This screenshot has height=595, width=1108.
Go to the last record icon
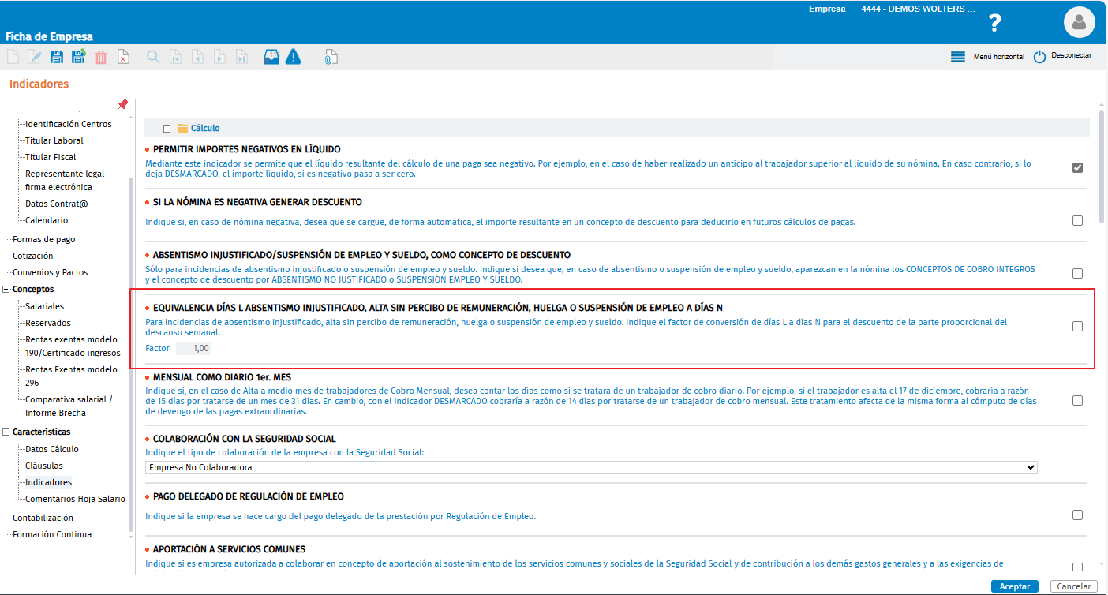[x=242, y=57]
